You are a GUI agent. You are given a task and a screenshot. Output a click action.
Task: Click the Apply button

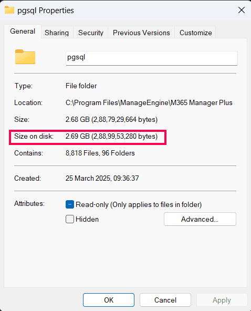222,300
